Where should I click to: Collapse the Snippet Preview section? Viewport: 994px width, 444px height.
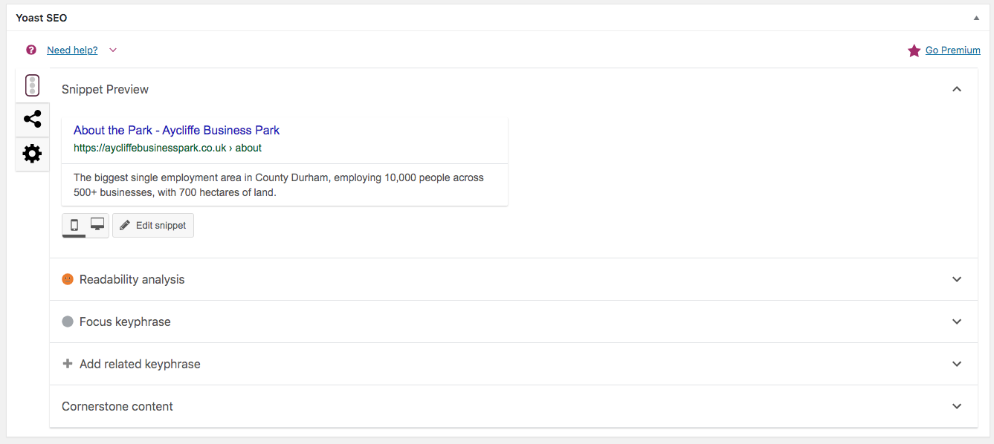(957, 89)
